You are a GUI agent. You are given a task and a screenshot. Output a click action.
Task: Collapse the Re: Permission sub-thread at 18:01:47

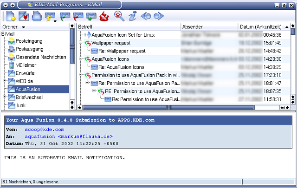[87, 82]
